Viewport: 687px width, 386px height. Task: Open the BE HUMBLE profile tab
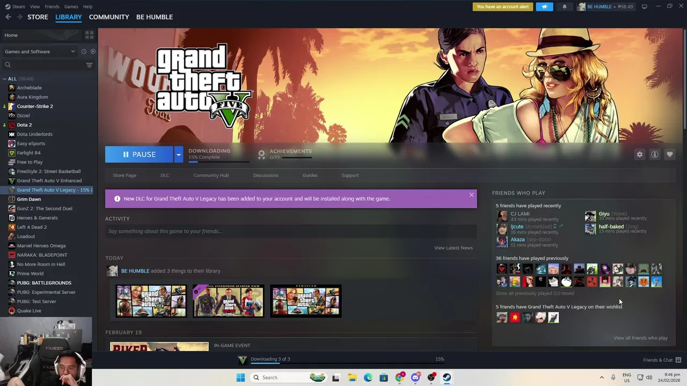(155, 17)
